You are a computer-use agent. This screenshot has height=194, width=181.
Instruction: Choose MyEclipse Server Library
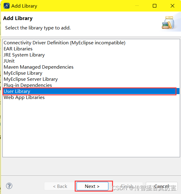click(x=91, y=79)
